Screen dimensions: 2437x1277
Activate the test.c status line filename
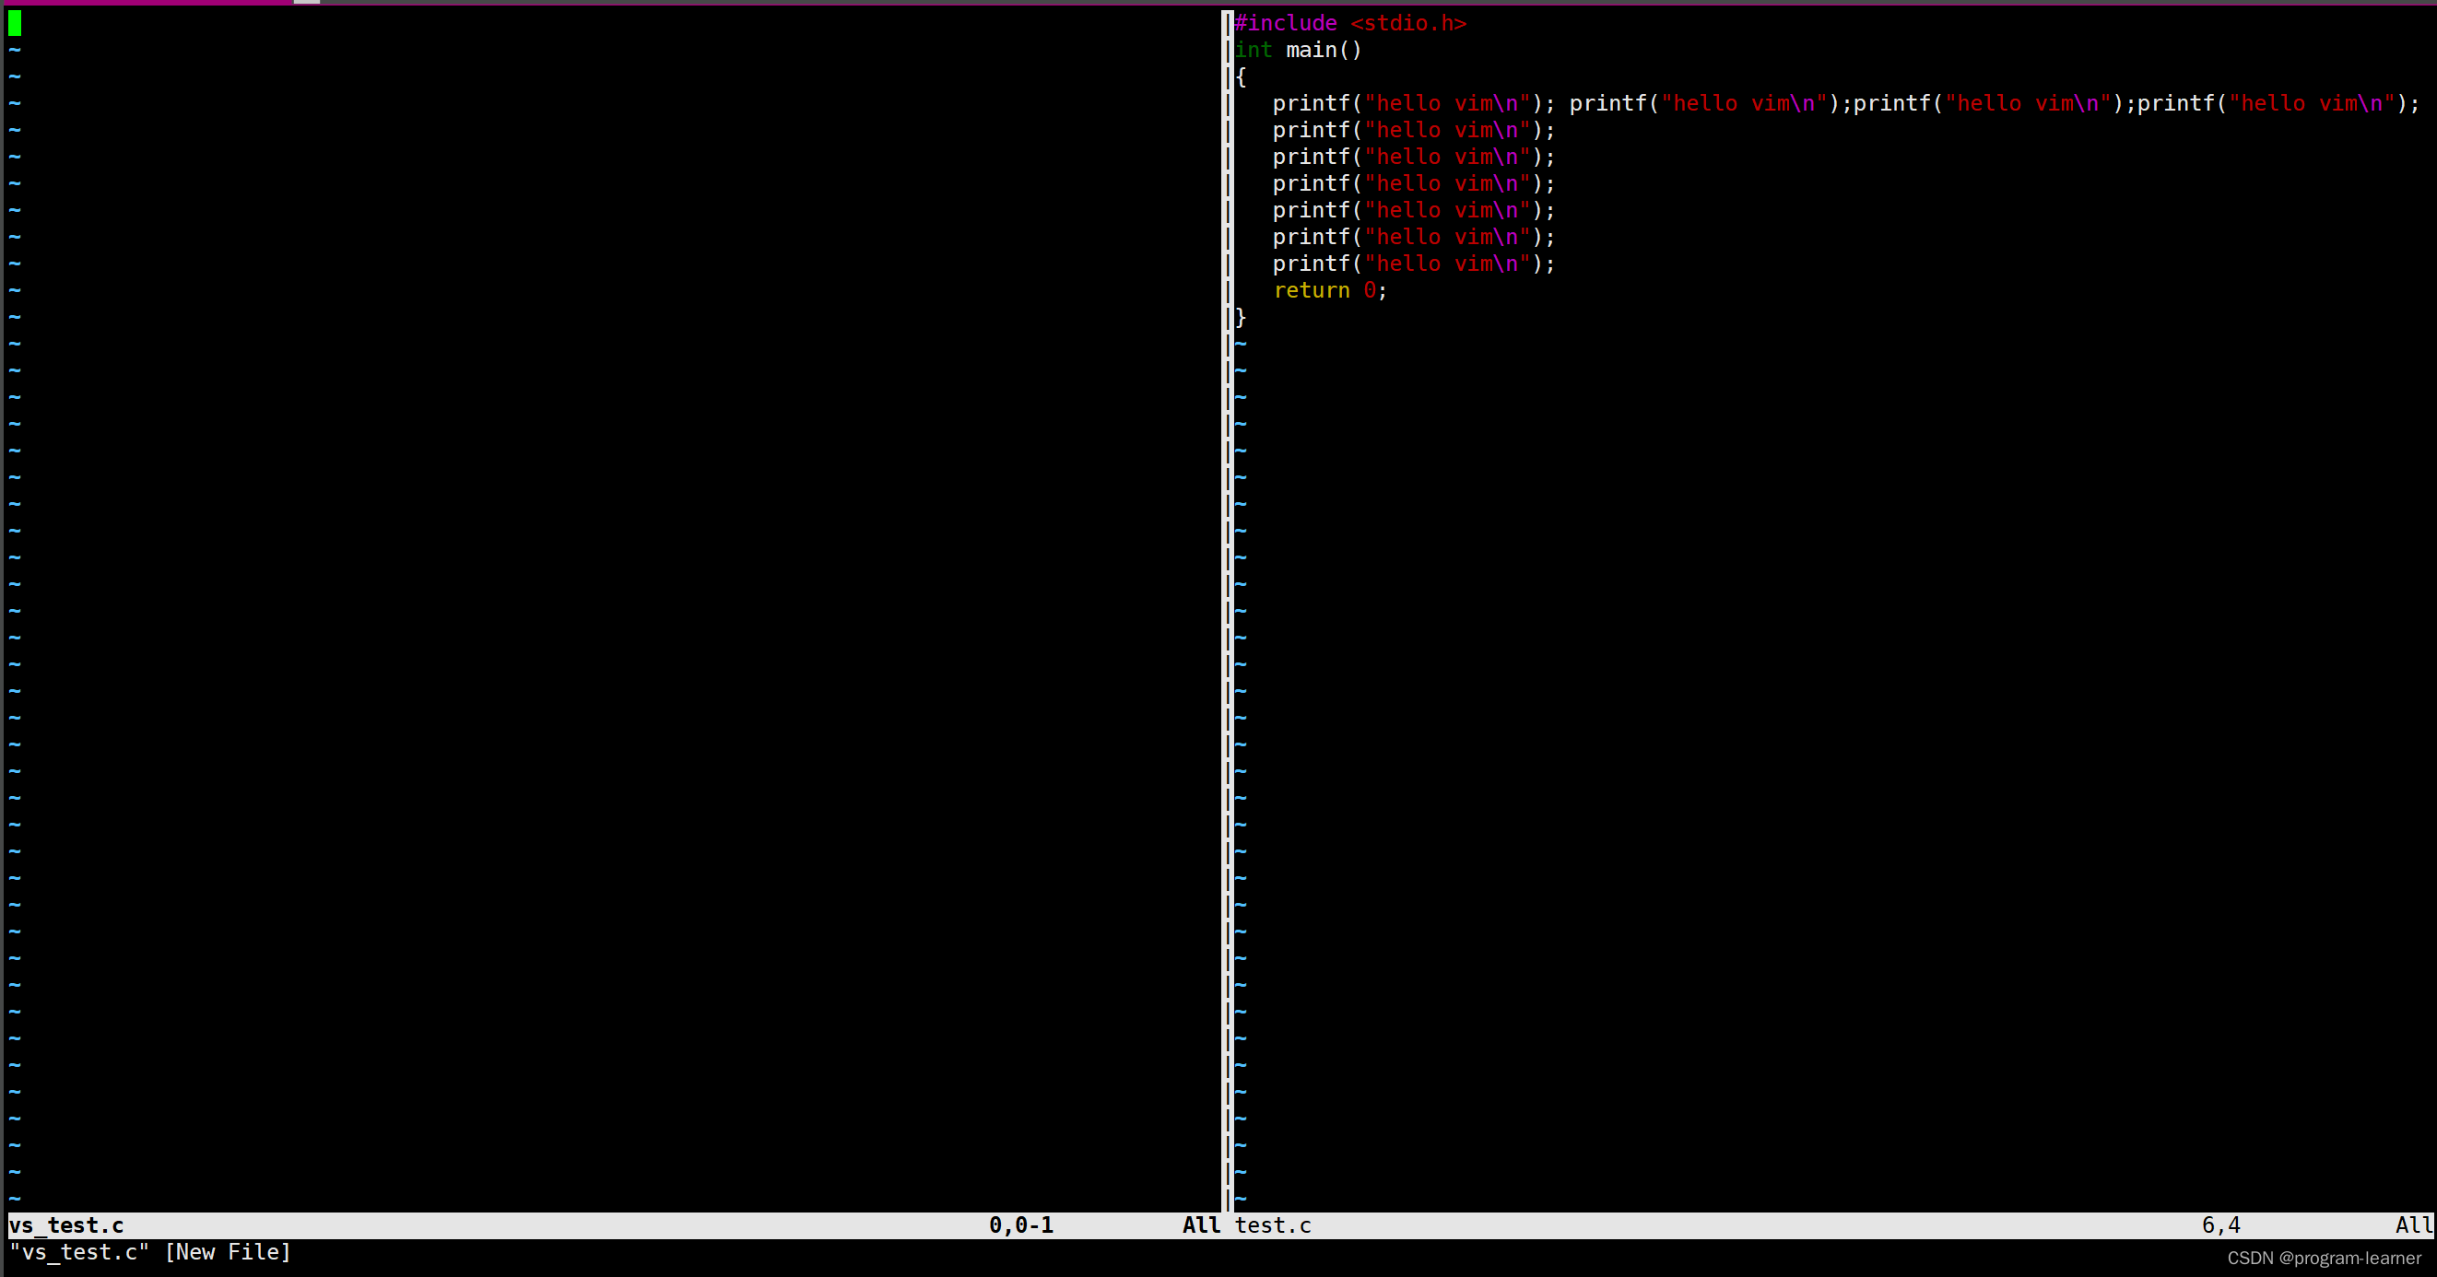pos(1273,1225)
